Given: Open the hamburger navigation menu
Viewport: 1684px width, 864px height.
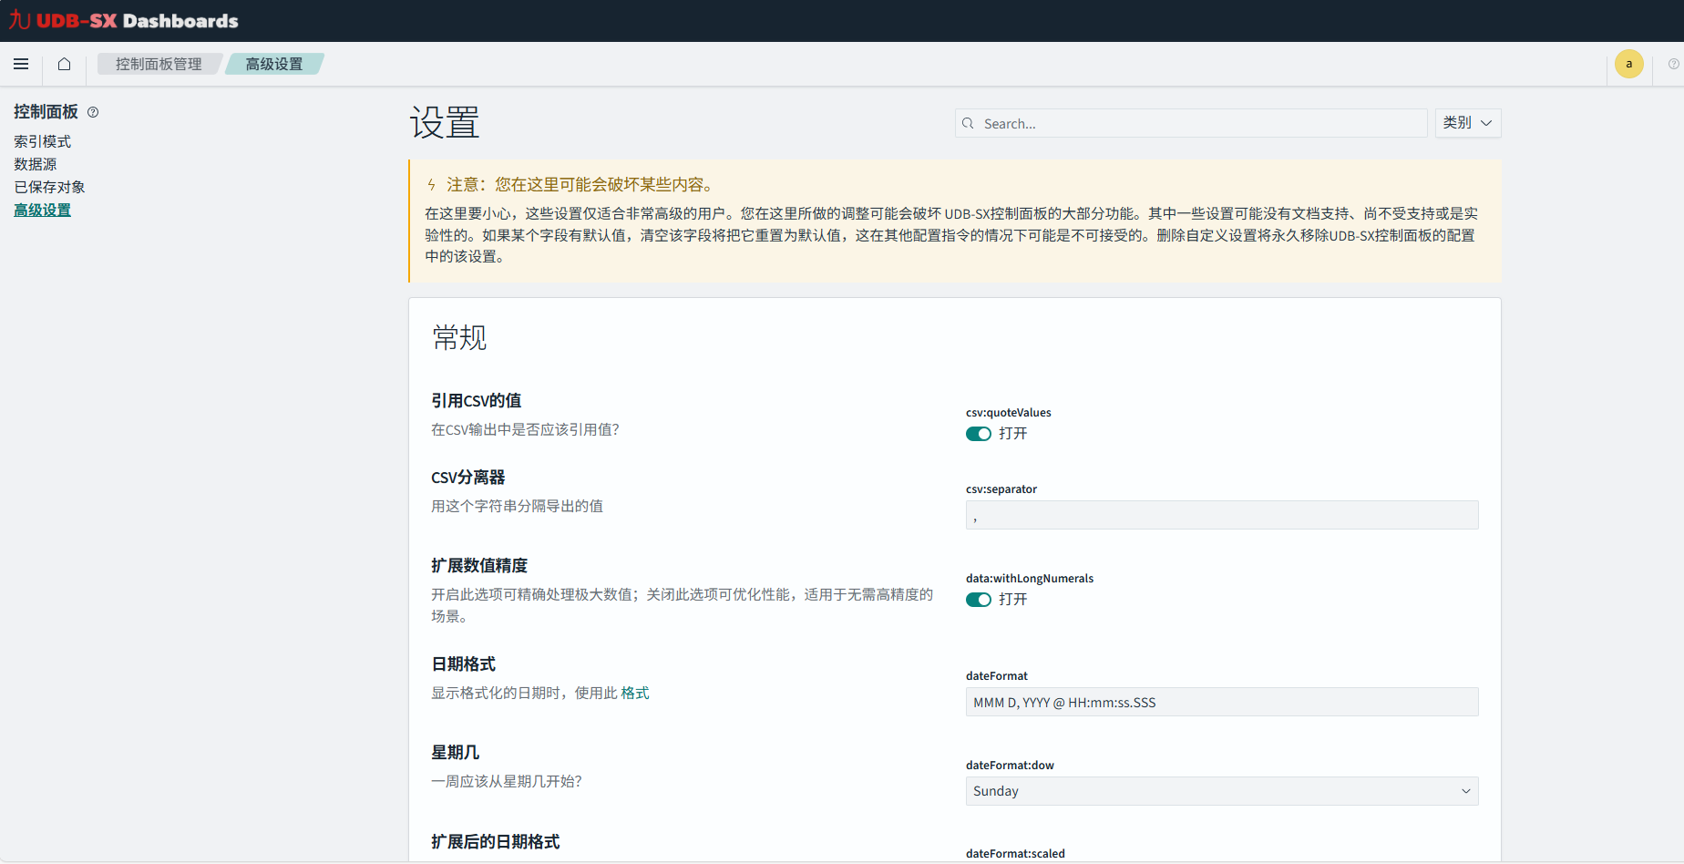Looking at the screenshot, I should point(21,64).
